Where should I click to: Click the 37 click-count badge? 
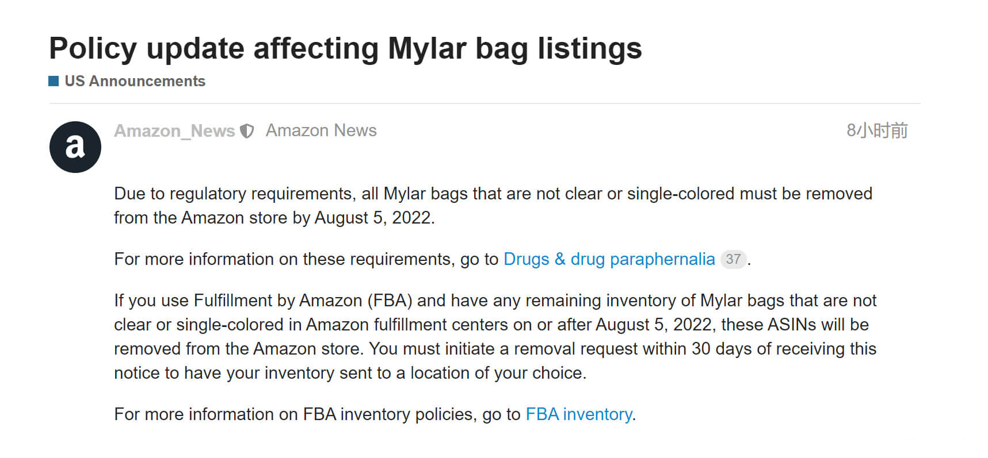733,259
